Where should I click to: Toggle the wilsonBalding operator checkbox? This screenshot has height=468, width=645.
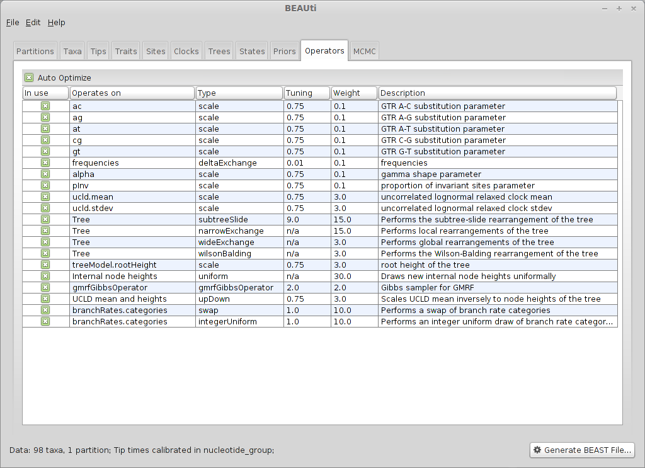[45, 253]
